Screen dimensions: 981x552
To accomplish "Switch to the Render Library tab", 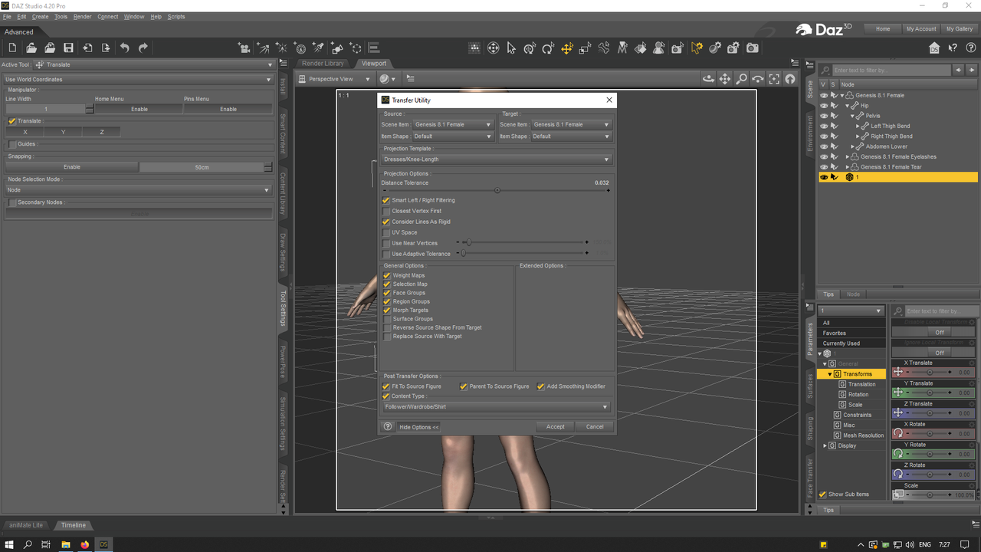I will click(323, 64).
